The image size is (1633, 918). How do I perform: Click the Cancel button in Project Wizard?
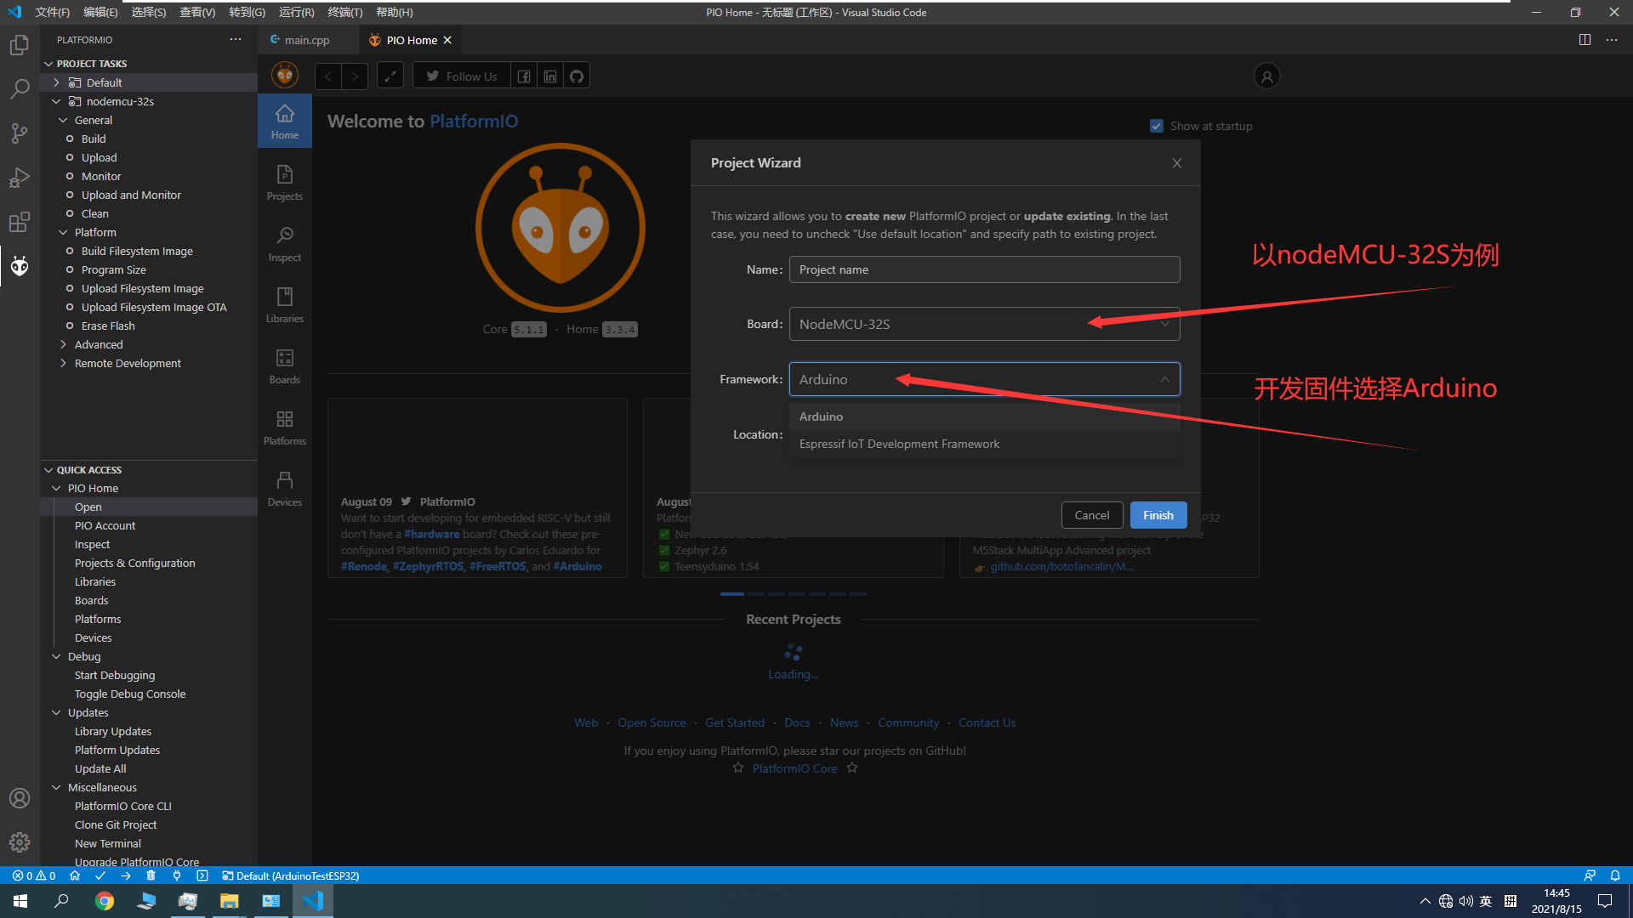point(1091,515)
